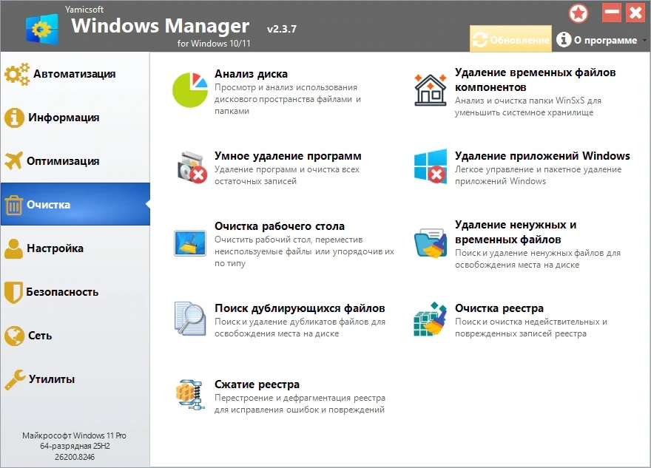Screen dimensions: 651x468
Task: Click the info icon next to О программе
Action: click(564, 40)
